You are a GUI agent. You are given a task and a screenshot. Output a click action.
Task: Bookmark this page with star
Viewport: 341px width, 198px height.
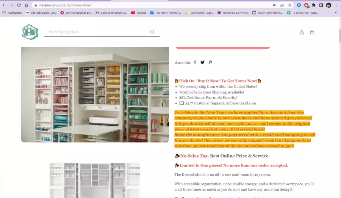coord(289,5)
